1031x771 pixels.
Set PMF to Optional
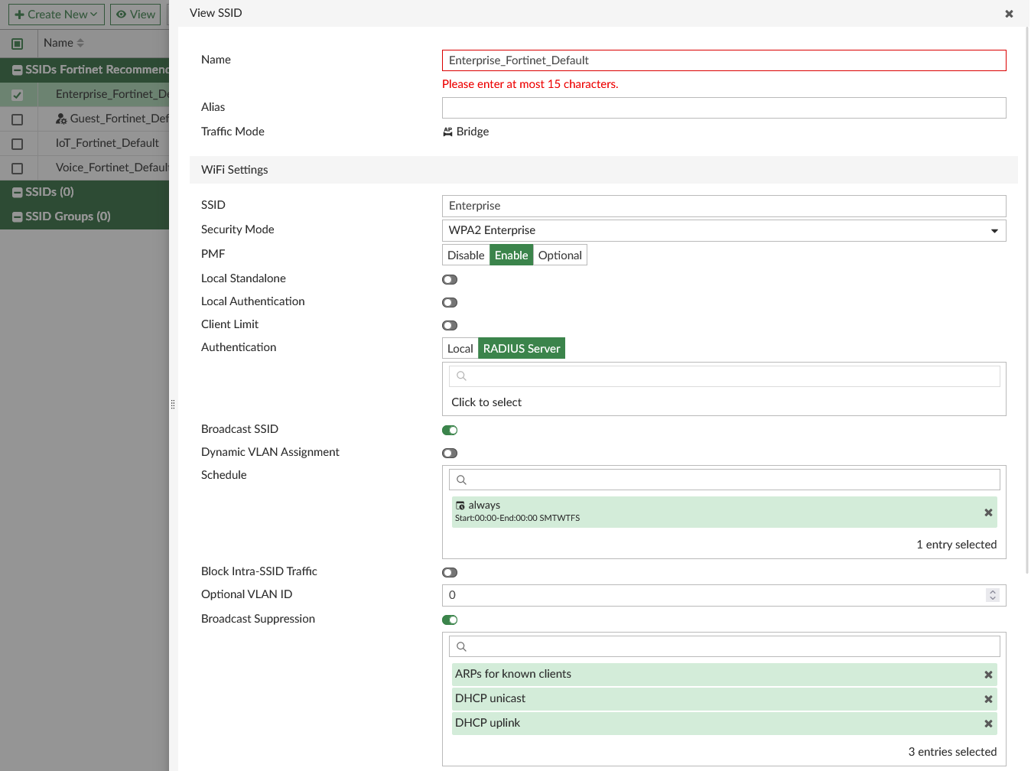[x=560, y=255]
